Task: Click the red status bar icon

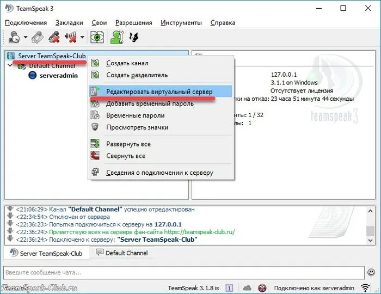Action: [262, 288]
